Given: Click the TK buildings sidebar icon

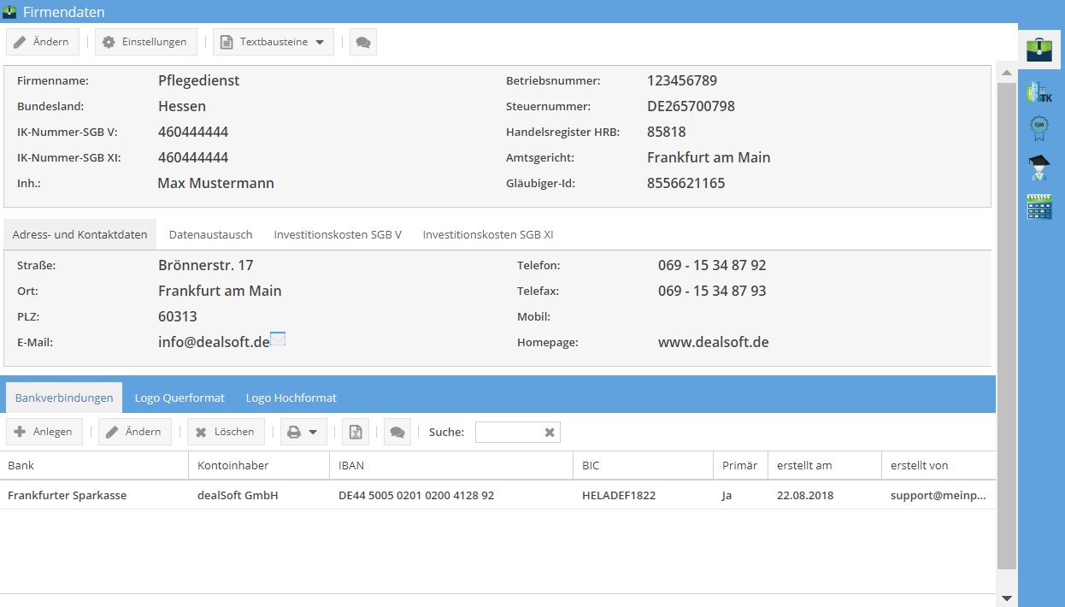Looking at the screenshot, I should [x=1039, y=92].
